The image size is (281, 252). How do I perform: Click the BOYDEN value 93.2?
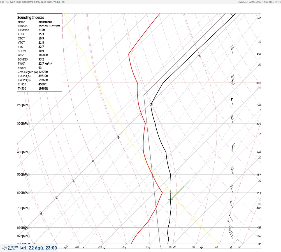pyautogui.click(x=41, y=59)
